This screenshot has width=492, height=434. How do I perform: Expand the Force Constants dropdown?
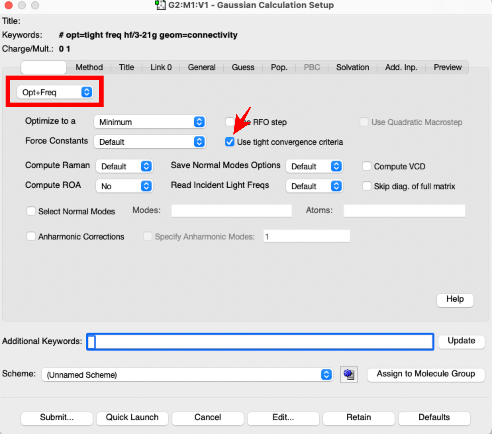pos(150,142)
